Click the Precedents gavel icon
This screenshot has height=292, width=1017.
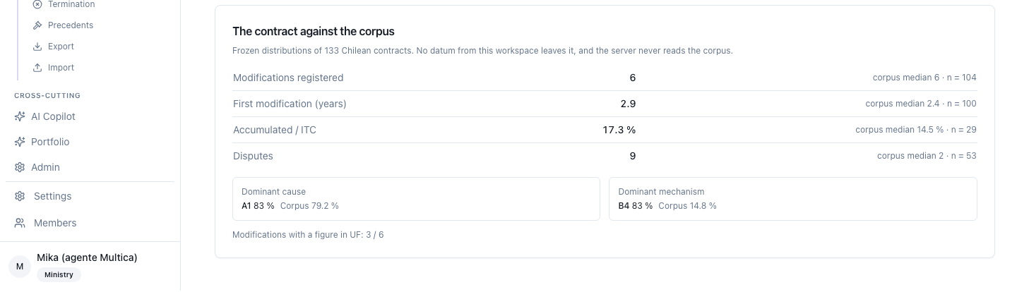click(37, 25)
